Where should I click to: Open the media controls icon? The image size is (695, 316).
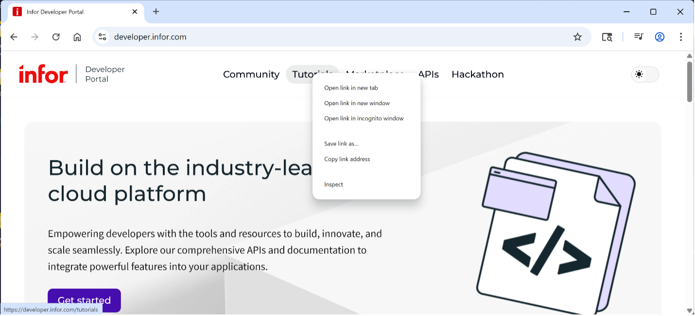coord(639,37)
